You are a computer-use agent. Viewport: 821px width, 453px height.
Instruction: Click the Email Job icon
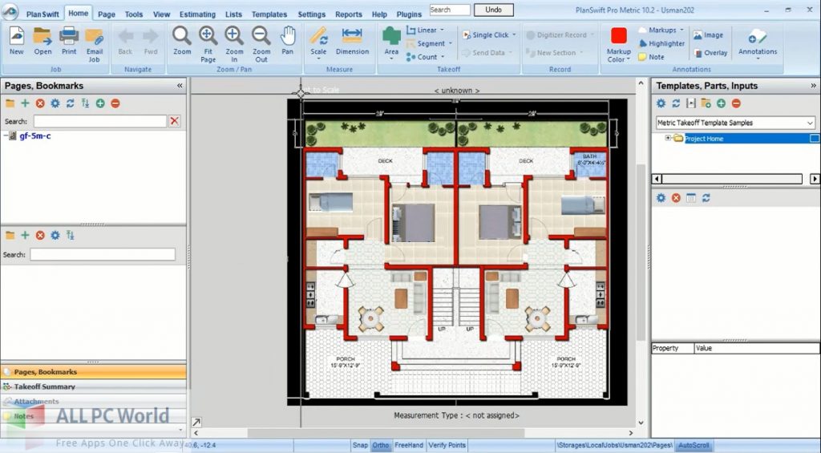coord(95,36)
